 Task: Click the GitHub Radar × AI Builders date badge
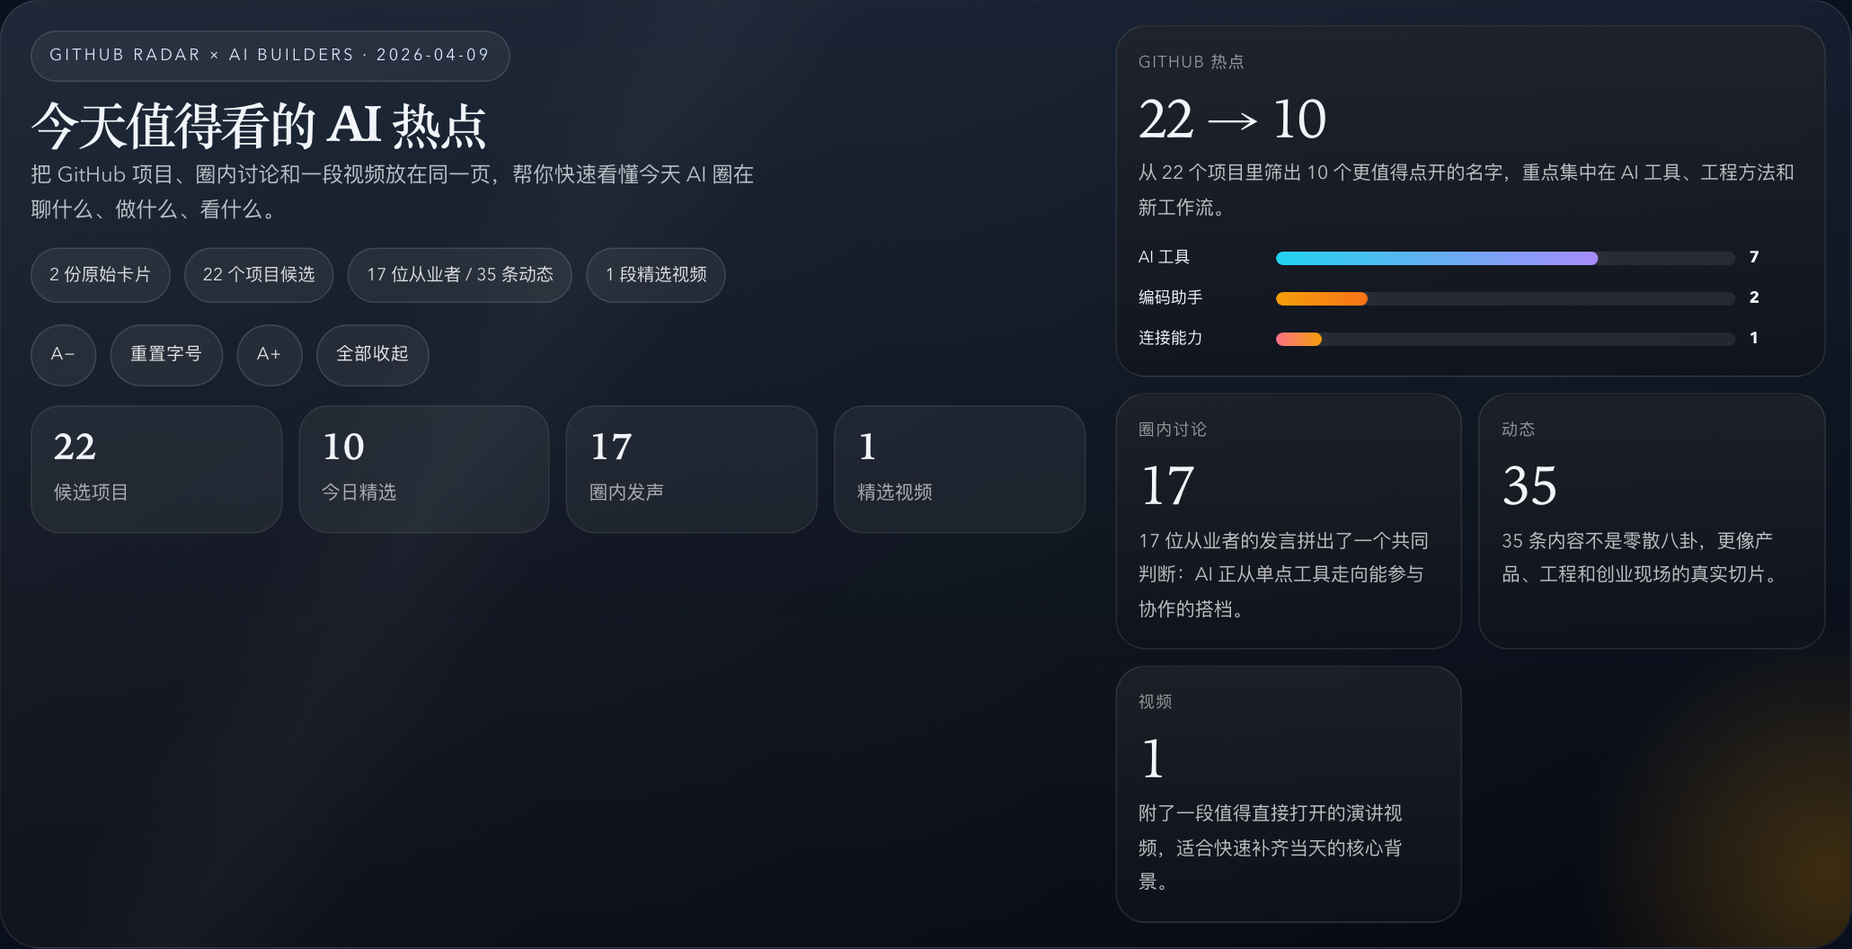coord(270,56)
